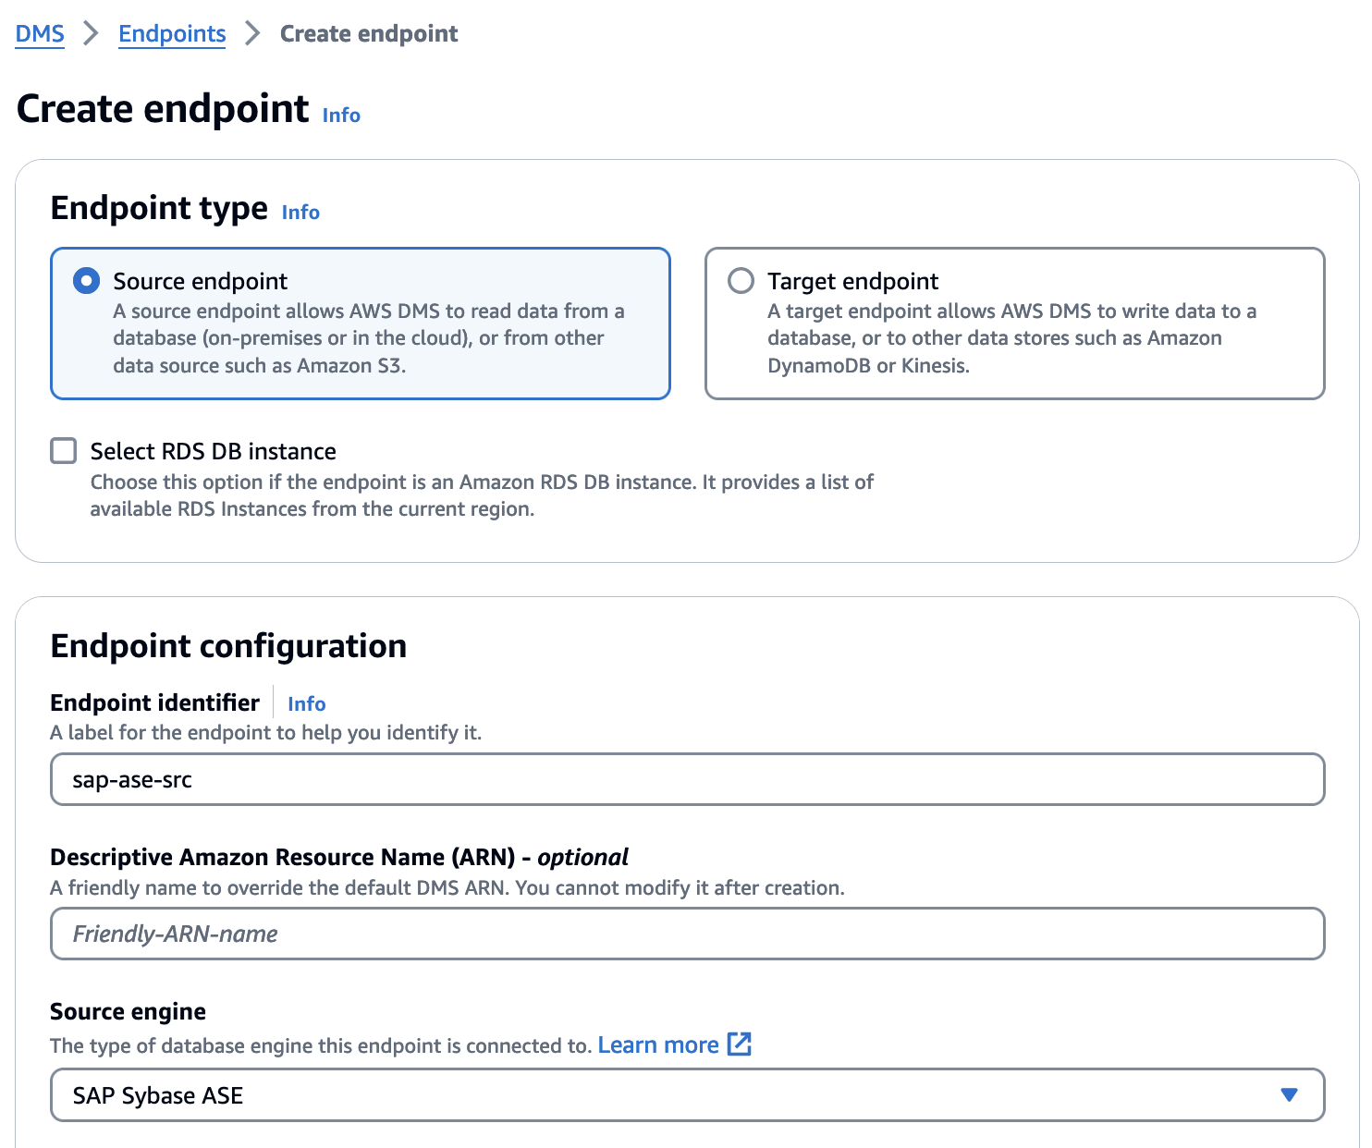
Task: Focus the Friendly-ARN-name input field
Action: coord(687,934)
